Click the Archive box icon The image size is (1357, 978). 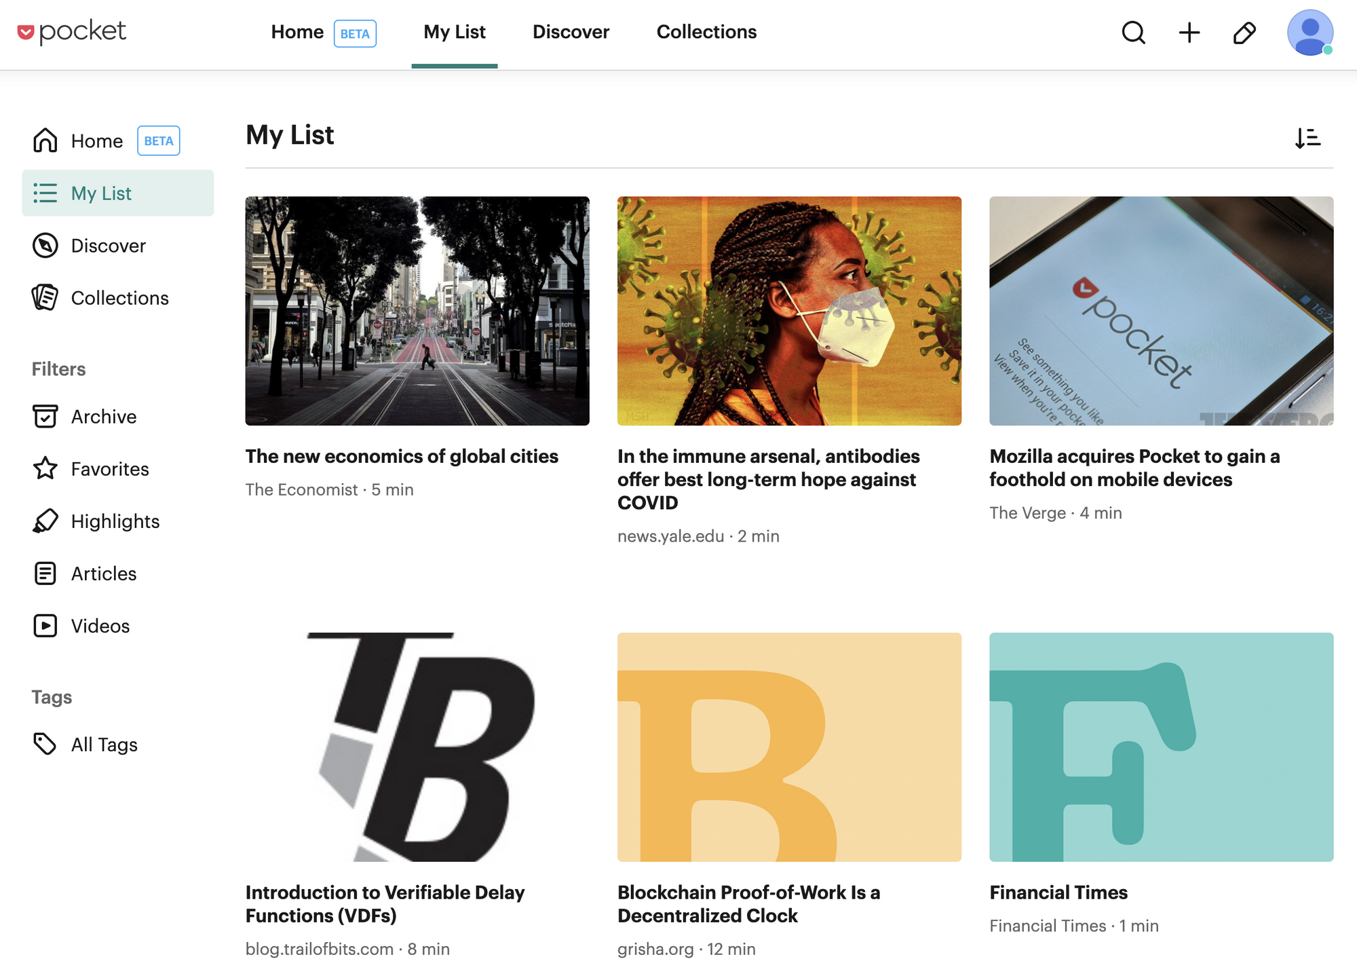(x=45, y=416)
